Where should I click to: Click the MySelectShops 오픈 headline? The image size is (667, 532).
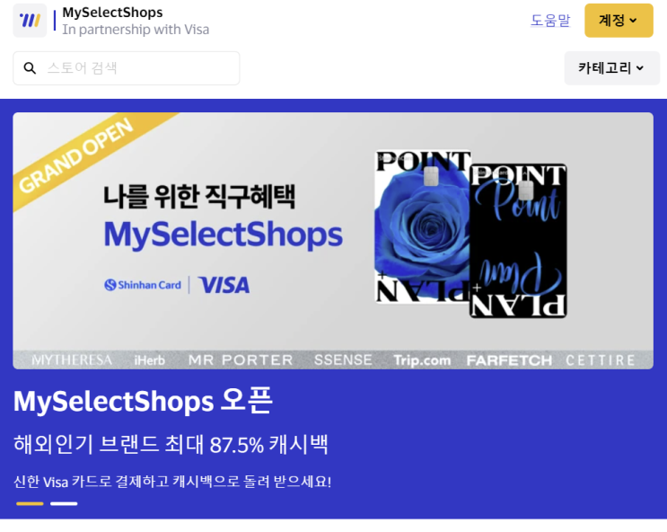click(x=143, y=401)
